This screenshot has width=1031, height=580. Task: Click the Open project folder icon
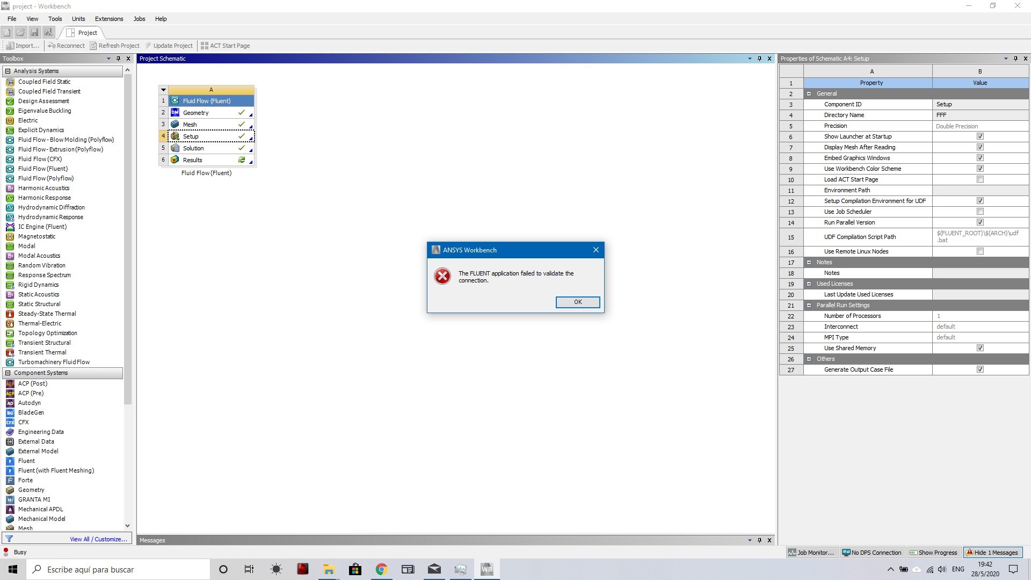coord(20,32)
